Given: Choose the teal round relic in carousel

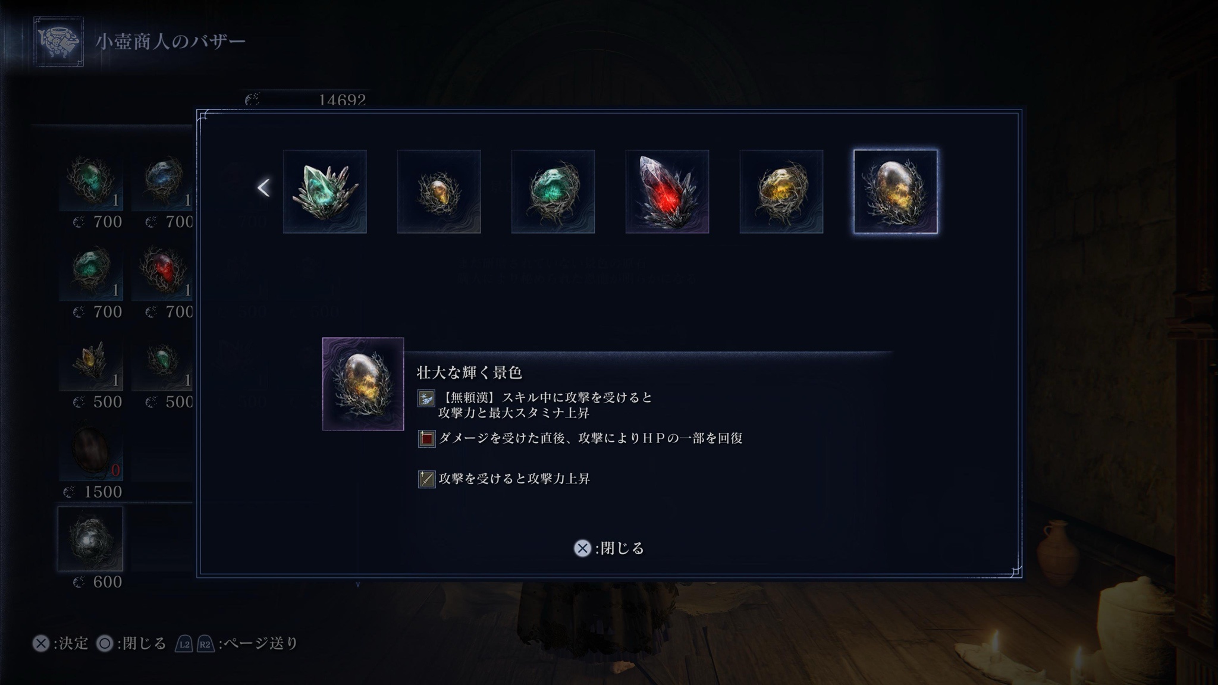Looking at the screenshot, I should 553,191.
